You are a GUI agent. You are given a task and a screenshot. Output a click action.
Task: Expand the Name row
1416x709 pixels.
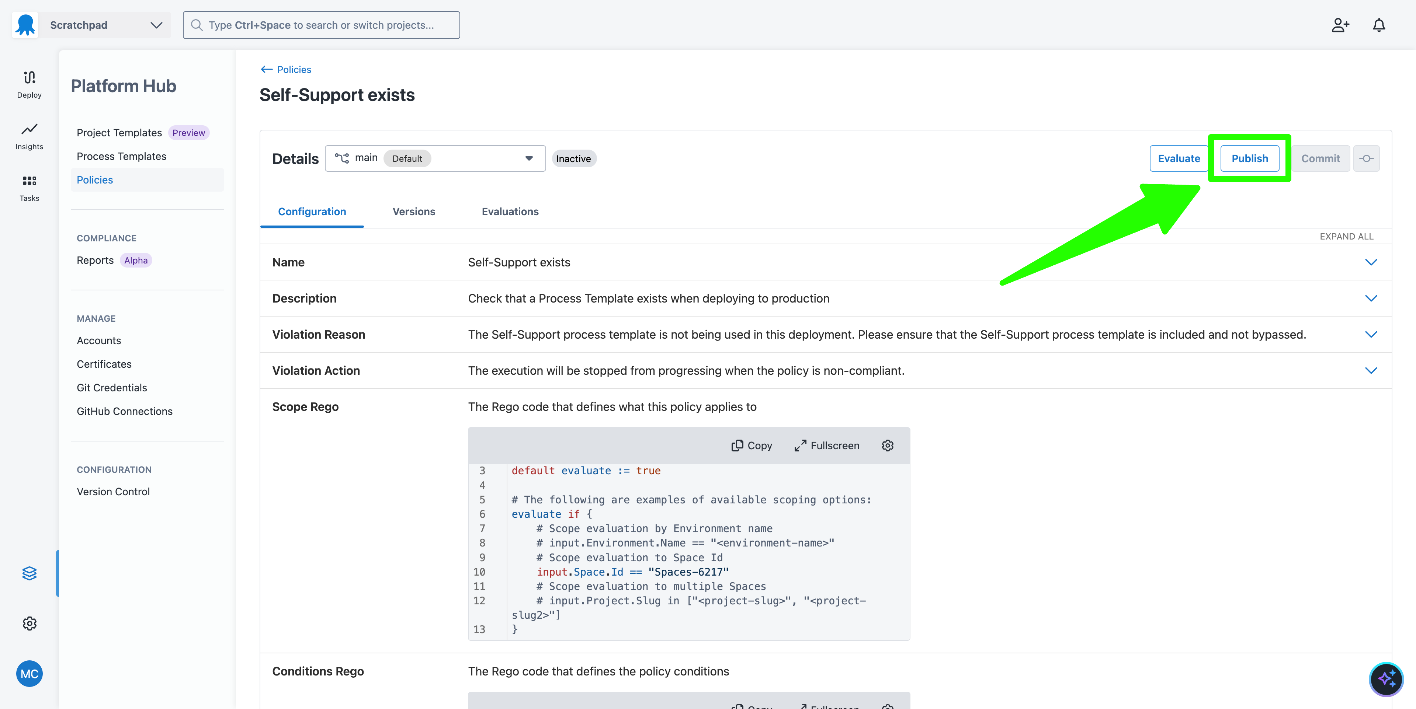tap(1371, 262)
